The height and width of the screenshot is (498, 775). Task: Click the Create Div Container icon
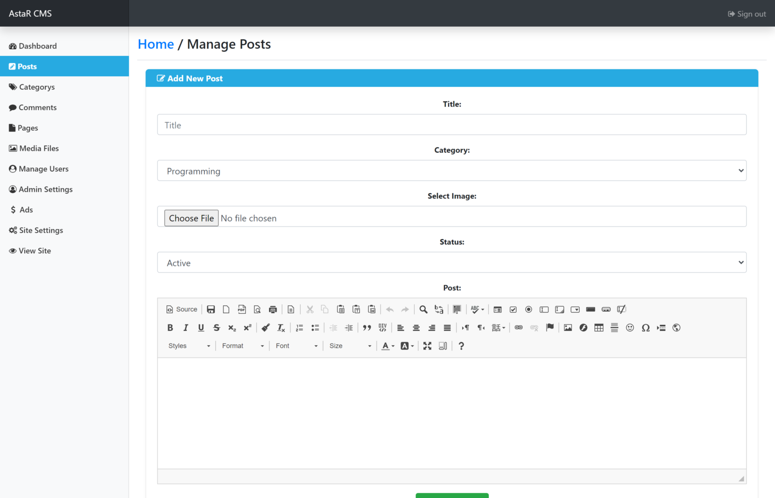pyautogui.click(x=382, y=328)
